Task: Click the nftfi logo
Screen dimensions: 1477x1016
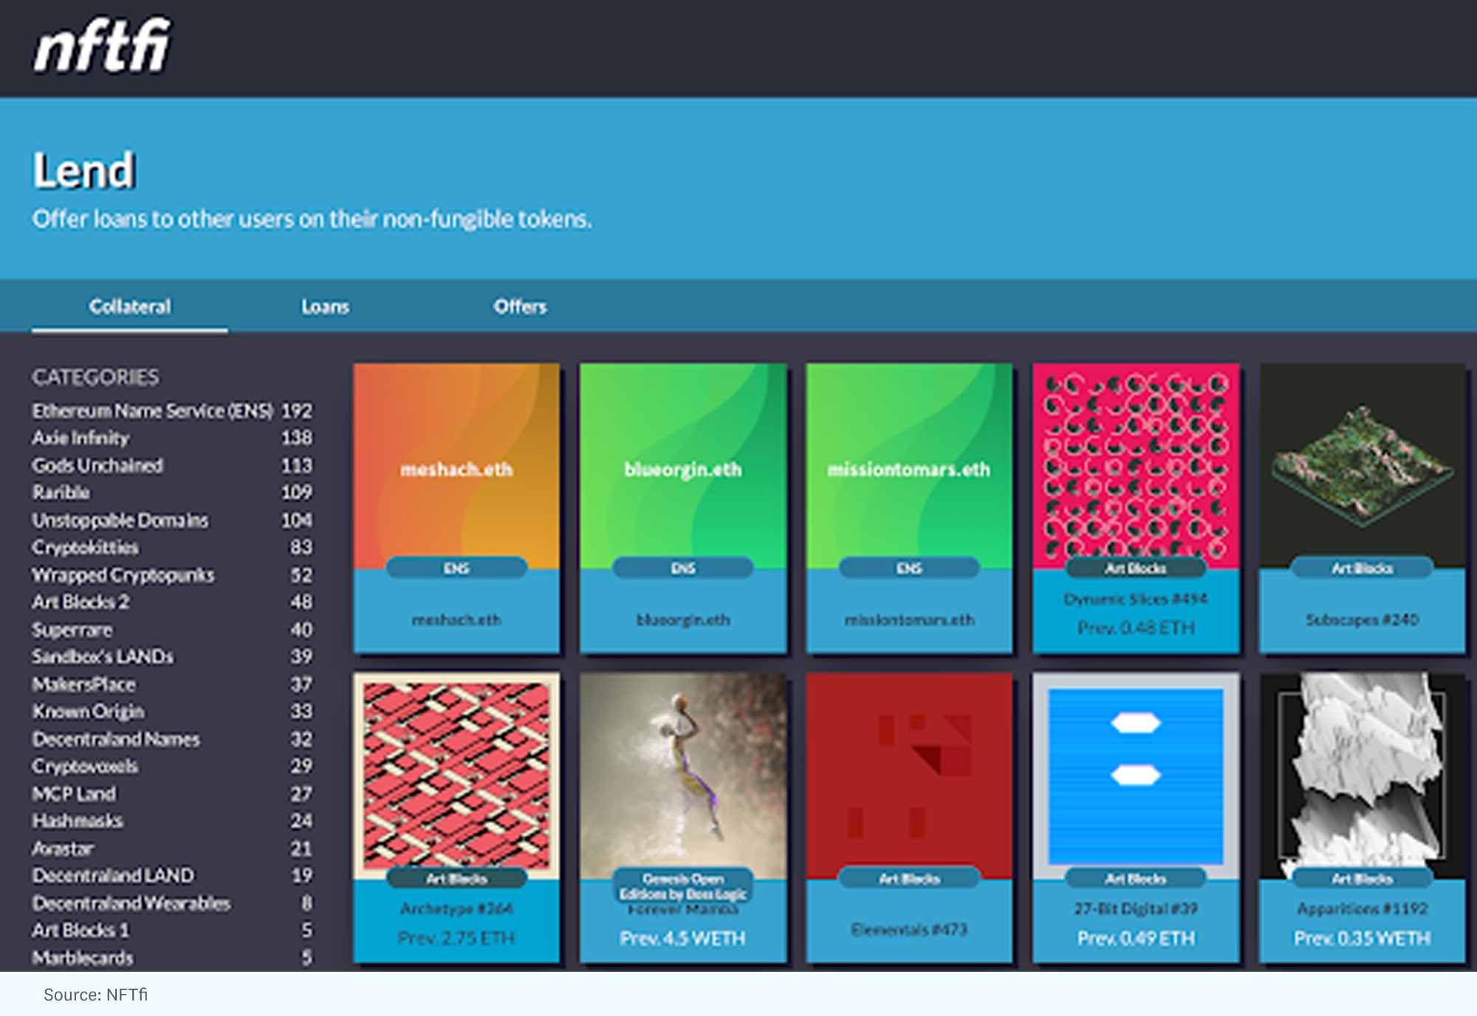Action: click(102, 47)
